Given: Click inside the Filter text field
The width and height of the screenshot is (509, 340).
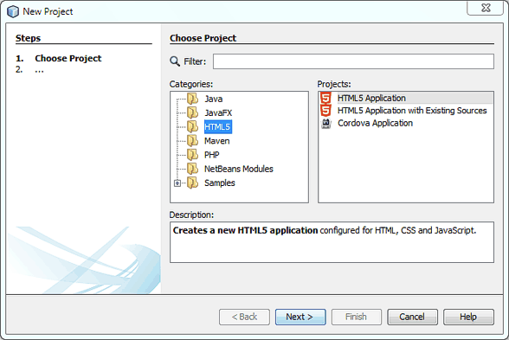Looking at the screenshot, I should pos(353,61).
